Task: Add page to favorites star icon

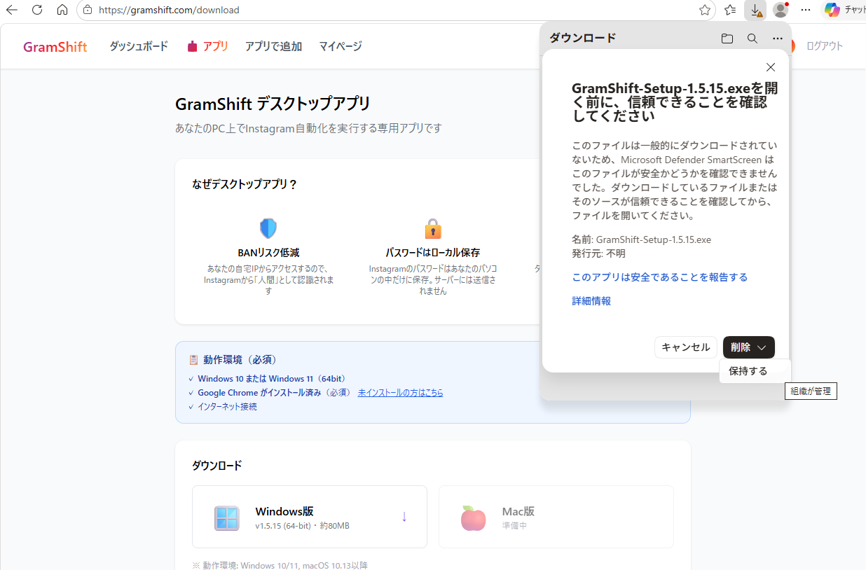Action: [x=705, y=10]
